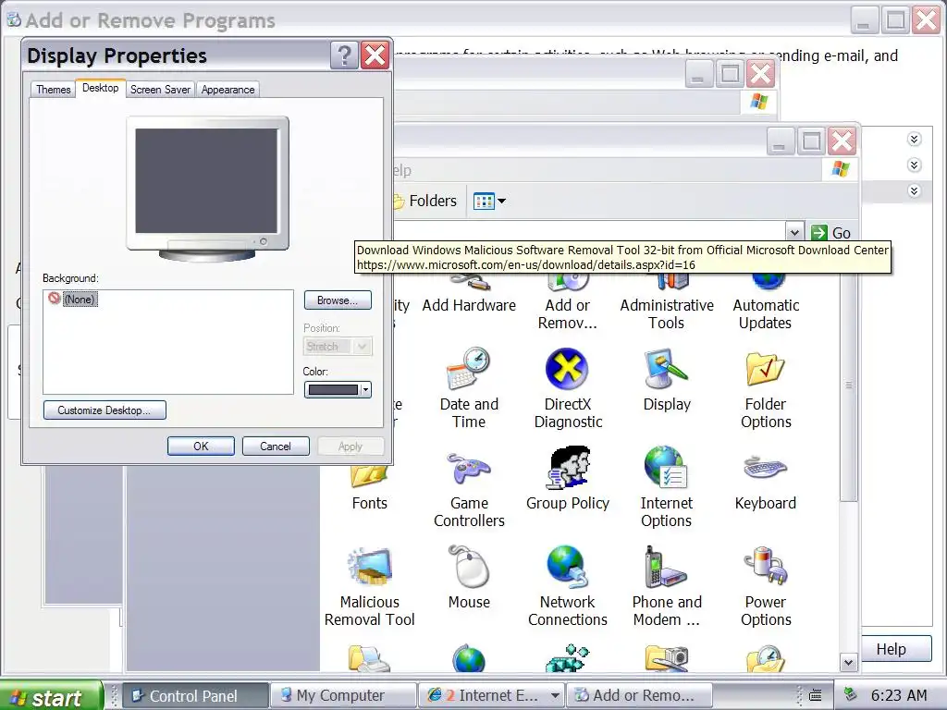The image size is (947, 710).
Task: Click the Control Panel vertical scrollbar thumb
Action: (849, 386)
